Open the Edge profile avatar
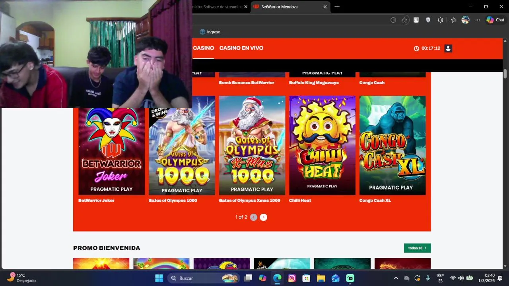 coord(465,20)
